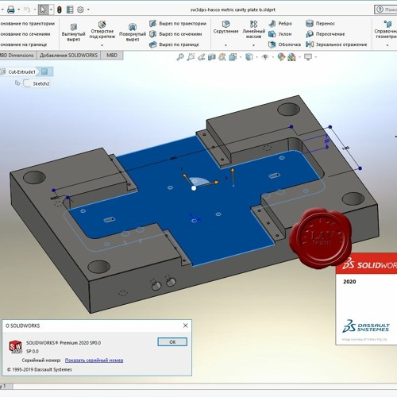Screen dimensions: 397x397
Task: Click the white origin point on the model
Action: coord(194,188)
